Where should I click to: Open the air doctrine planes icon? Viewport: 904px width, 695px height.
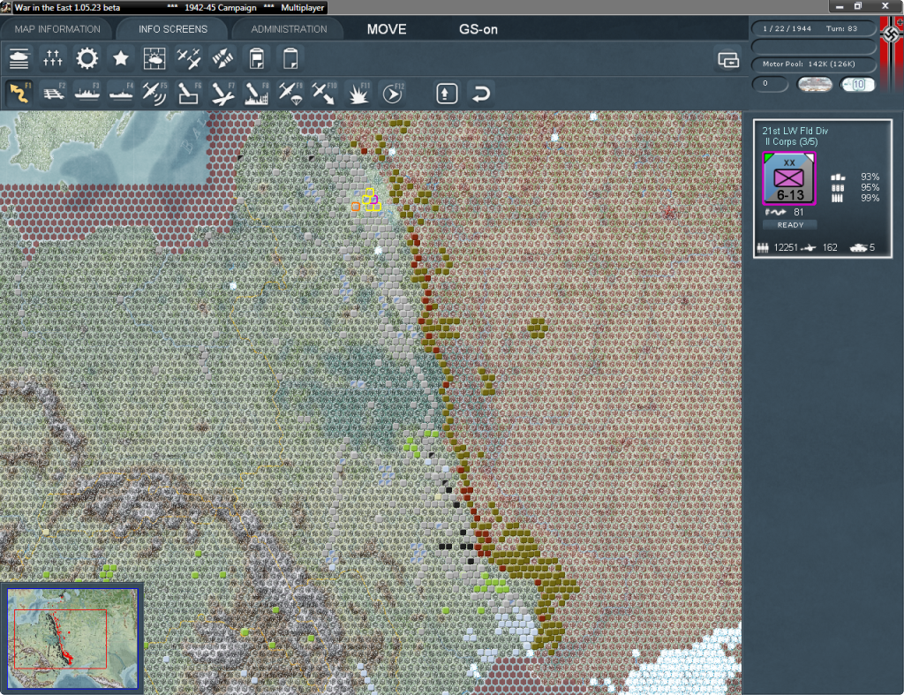[189, 58]
